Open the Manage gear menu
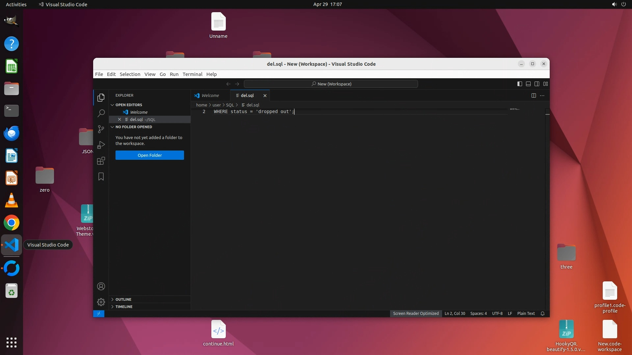632x355 pixels. tap(101, 302)
